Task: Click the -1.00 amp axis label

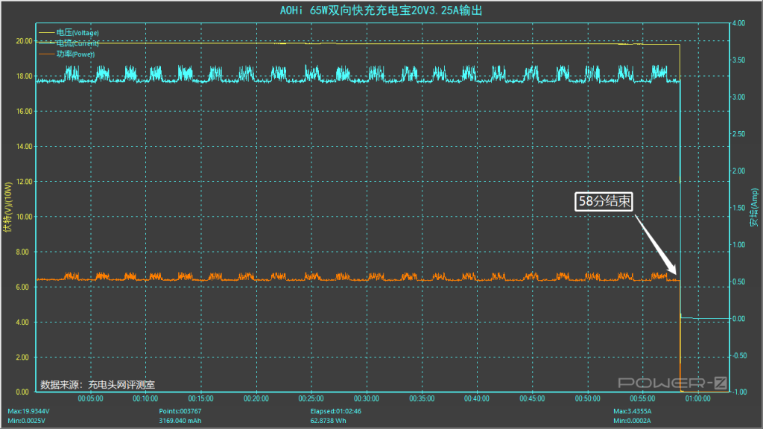Action: click(740, 392)
